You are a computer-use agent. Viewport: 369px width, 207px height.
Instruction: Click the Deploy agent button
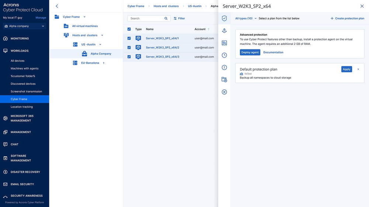(x=250, y=52)
